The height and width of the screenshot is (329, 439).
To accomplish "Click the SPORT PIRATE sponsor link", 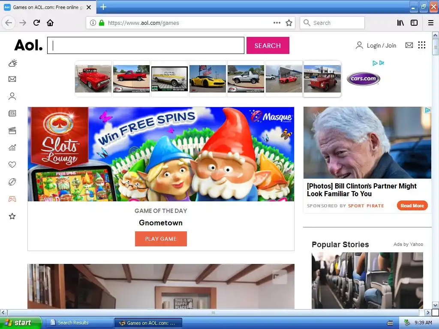I will (366, 206).
